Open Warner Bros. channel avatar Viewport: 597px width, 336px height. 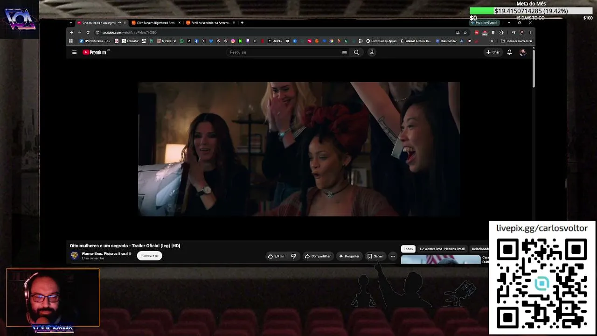coord(74,255)
